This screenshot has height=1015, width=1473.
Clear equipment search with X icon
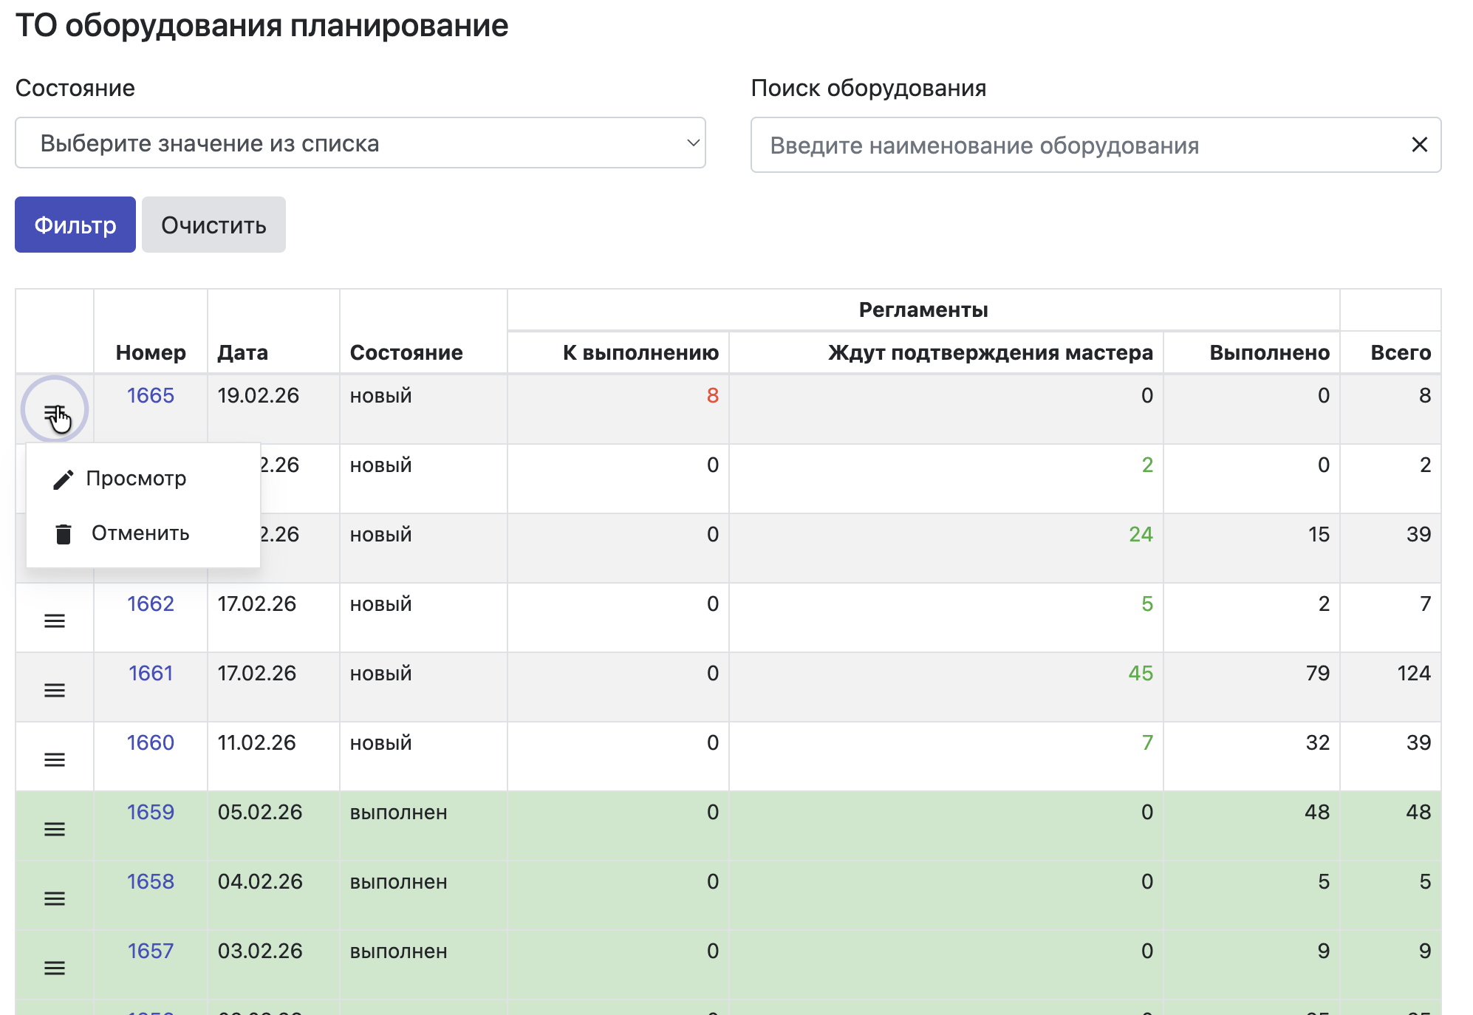pyautogui.click(x=1419, y=145)
